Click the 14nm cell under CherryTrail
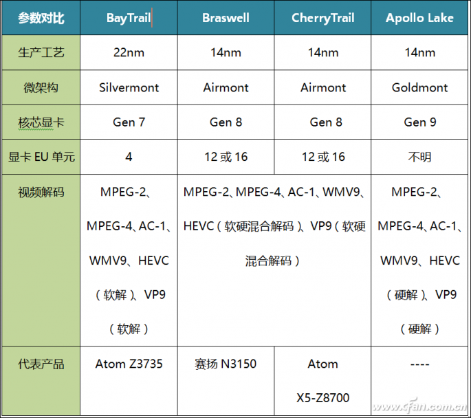Image resolution: width=471 pixels, height=418 pixels. click(x=322, y=52)
